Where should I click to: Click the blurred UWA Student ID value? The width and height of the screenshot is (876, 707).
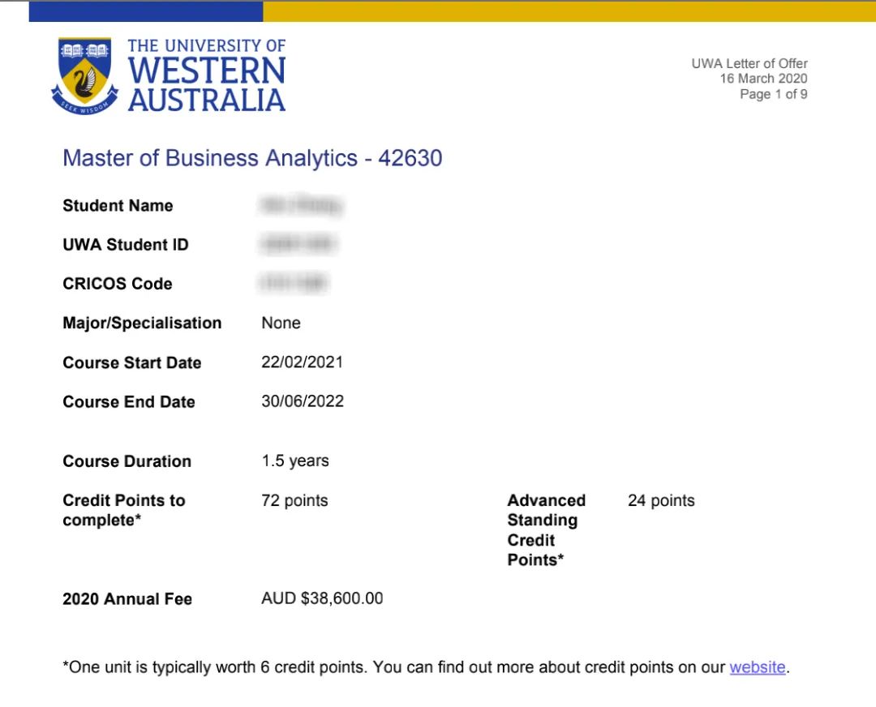[297, 244]
